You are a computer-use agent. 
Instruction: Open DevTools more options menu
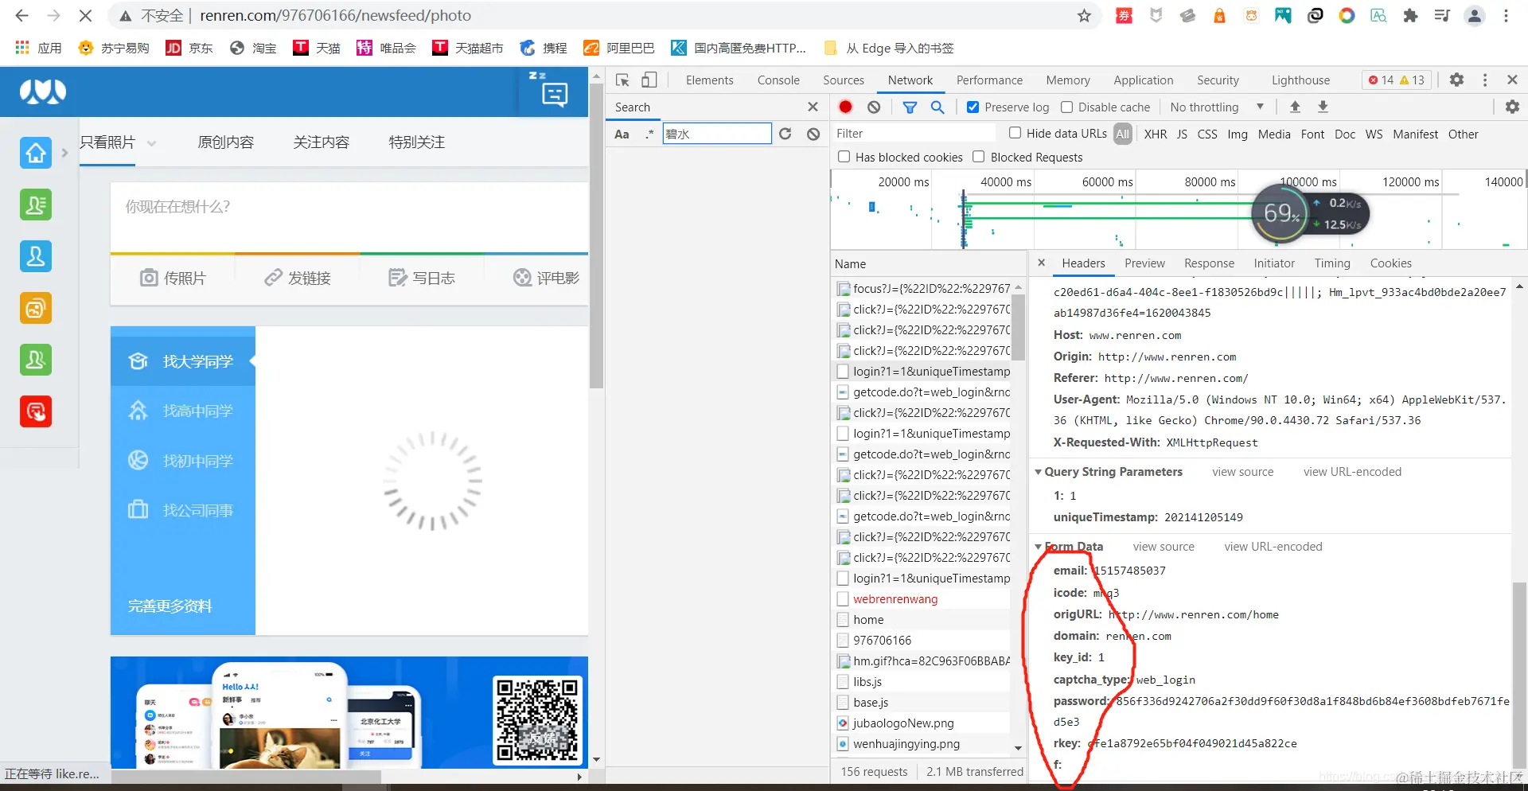pos(1485,80)
